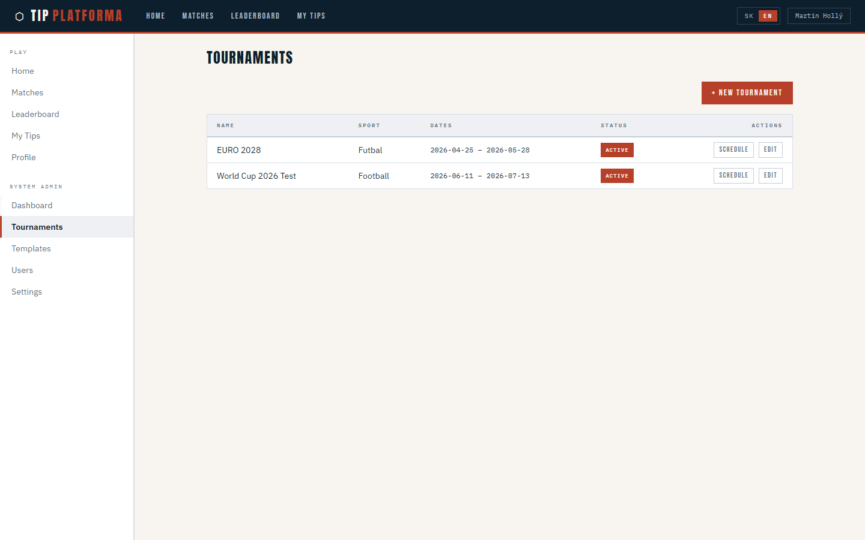The height and width of the screenshot is (540, 865).
Task: Click the World Cup 2026 Test name cell
Action: point(256,176)
